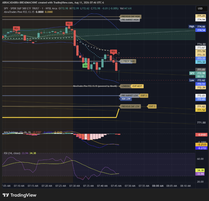This screenshot has width=209, height=201.
Task: Click the Vol 147.6K readout
Action: pyautogui.click(x=126, y=8)
